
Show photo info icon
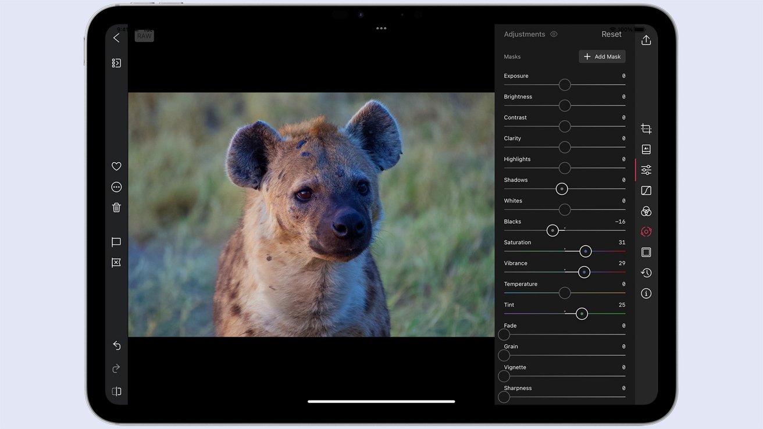coord(646,294)
